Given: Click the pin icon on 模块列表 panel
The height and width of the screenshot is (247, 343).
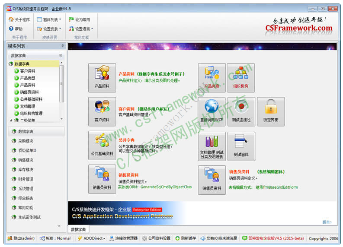Looking at the screenshot, I should [x=63, y=46].
